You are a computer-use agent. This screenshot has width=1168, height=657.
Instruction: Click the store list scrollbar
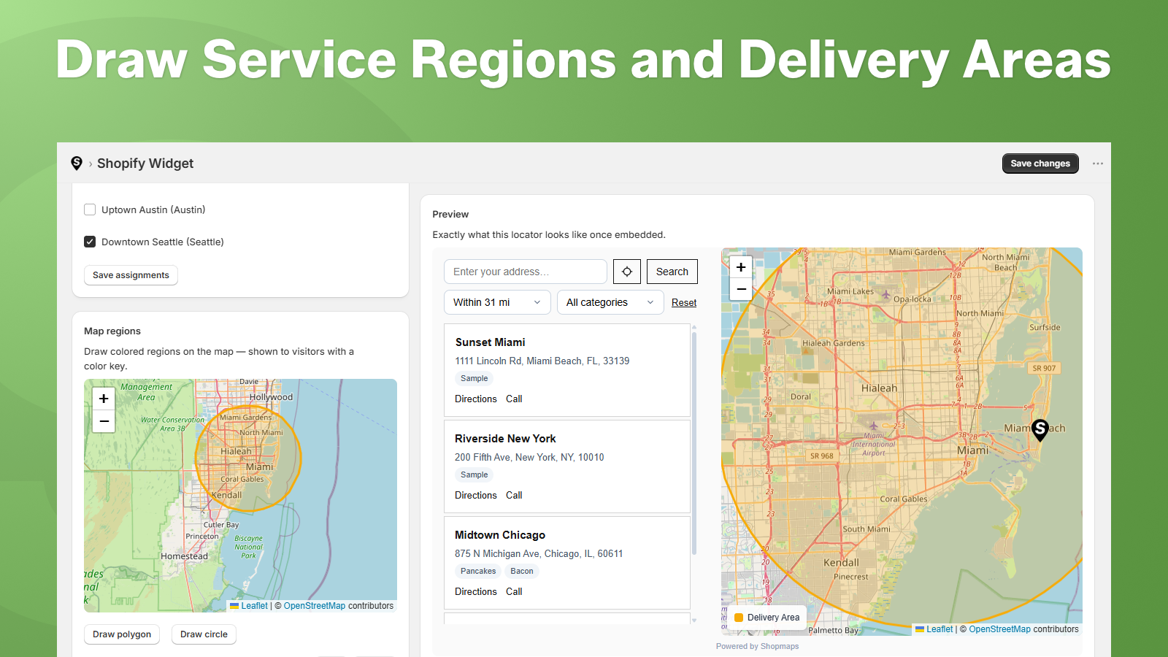[x=693, y=443]
